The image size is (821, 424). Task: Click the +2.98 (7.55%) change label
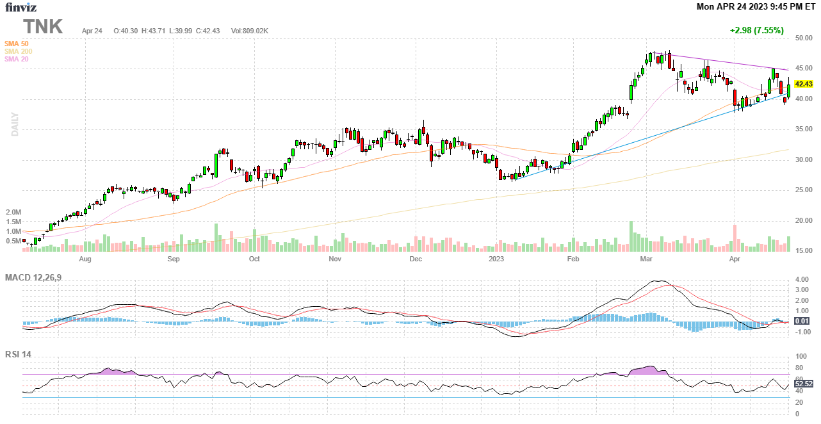coord(756,30)
